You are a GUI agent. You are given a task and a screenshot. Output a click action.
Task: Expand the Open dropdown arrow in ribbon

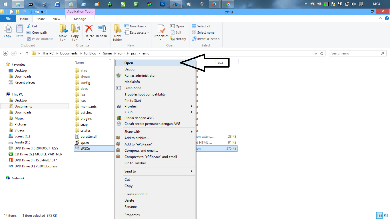coord(186,26)
